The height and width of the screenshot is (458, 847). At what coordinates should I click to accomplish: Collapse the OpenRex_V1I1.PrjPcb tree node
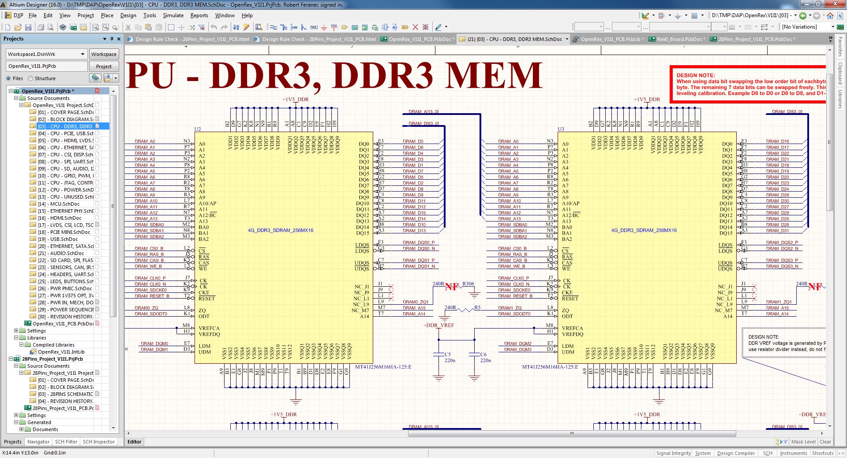tap(10, 91)
